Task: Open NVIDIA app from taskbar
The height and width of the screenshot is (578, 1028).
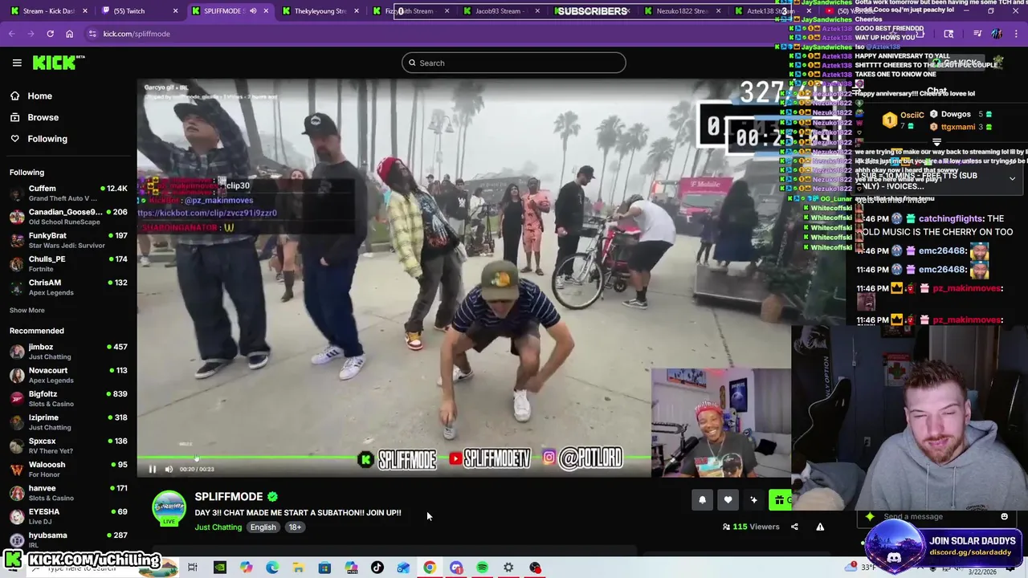Action: pos(219,568)
